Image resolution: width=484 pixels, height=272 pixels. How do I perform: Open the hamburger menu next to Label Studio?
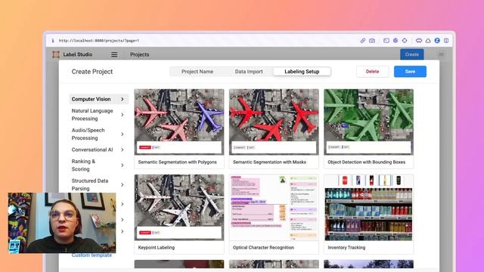[x=114, y=54]
